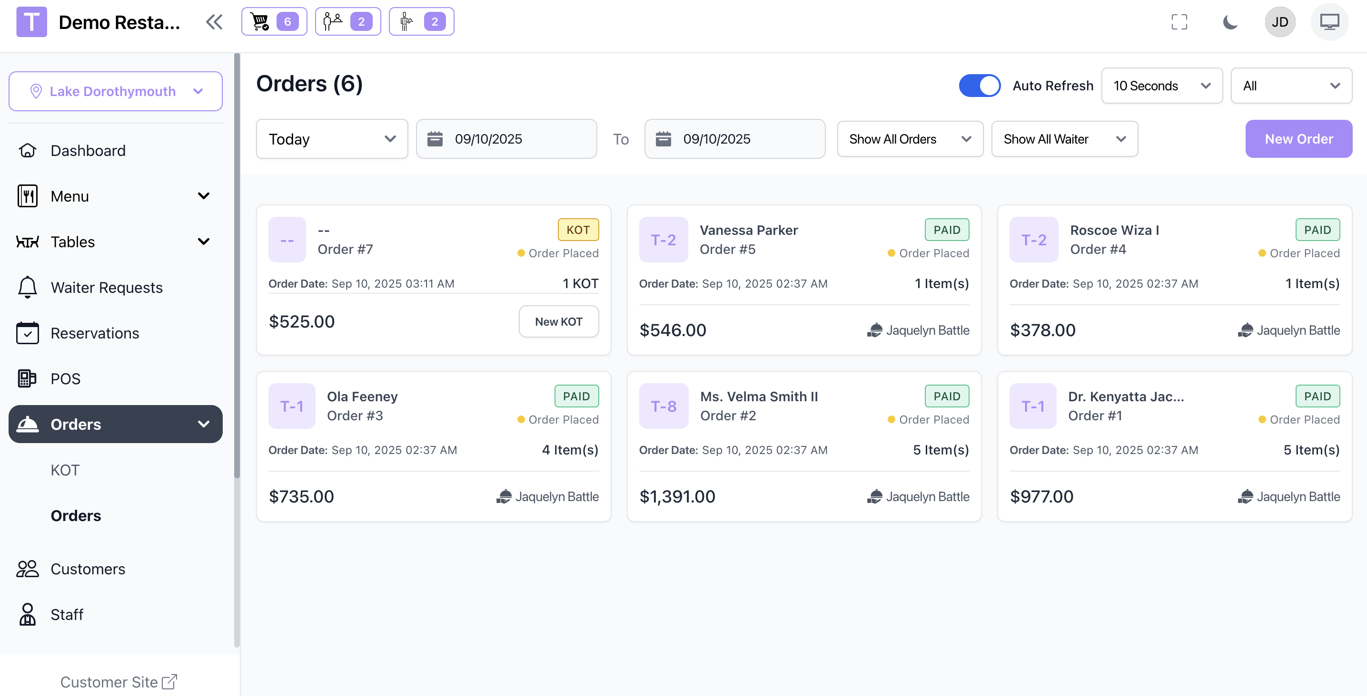
Task: Open the 10 Seconds refresh interval dropdown
Action: click(x=1161, y=86)
